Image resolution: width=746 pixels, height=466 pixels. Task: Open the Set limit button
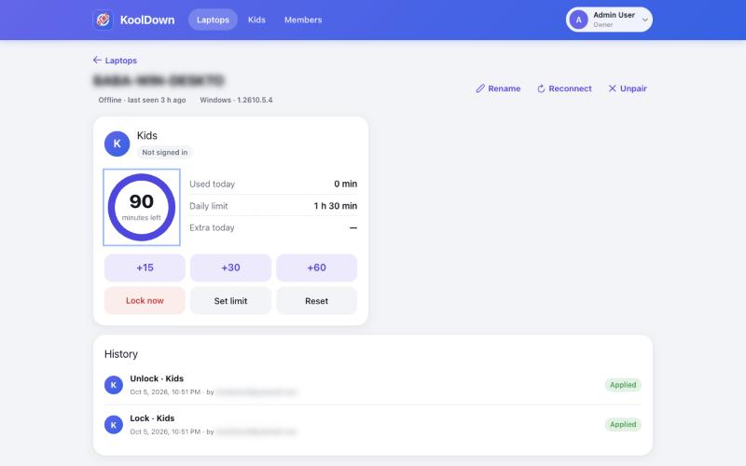[230, 300]
